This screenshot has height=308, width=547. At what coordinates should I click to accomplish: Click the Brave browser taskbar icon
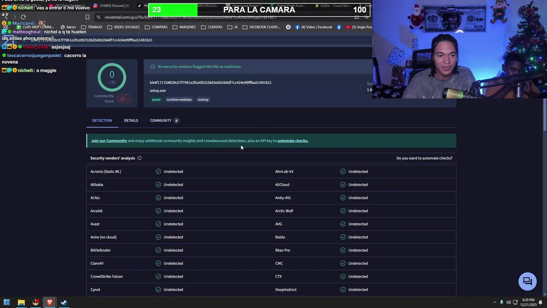click(50, 302)
